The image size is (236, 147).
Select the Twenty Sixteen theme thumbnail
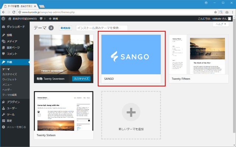pyautogui.click(x=63, y=111)
